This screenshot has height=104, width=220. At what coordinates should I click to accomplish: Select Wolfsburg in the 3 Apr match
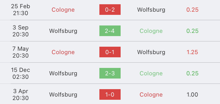[x=63, y=95]
